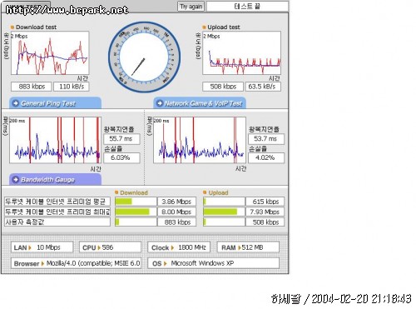The height and width of the screenshot is (309, 416).
Task: Click the Try again button
Action: 191,7
